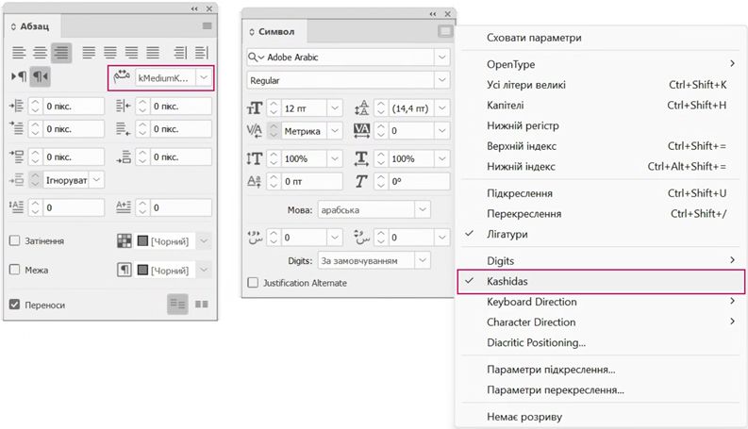
Task: Open the Метрика kerning dropdown
Action: [335, 131]
